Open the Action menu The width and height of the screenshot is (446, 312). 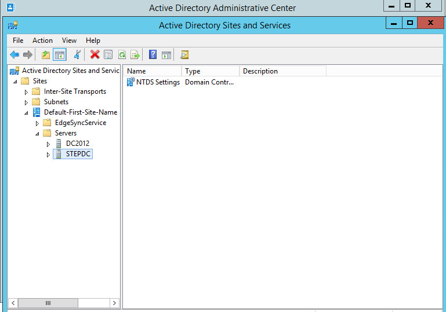coord(42,41)
